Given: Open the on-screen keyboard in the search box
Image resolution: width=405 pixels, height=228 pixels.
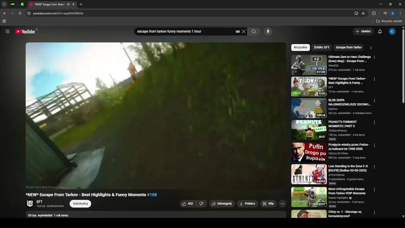Looking at the screenshot, I should coord(238,31).
